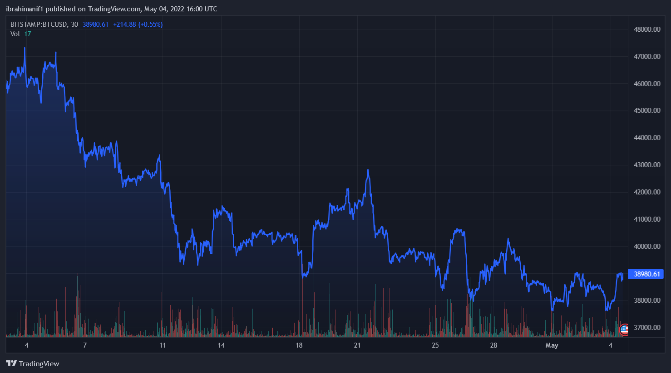Click the ibrahimanif1 author name in header

tap(25, 9)
